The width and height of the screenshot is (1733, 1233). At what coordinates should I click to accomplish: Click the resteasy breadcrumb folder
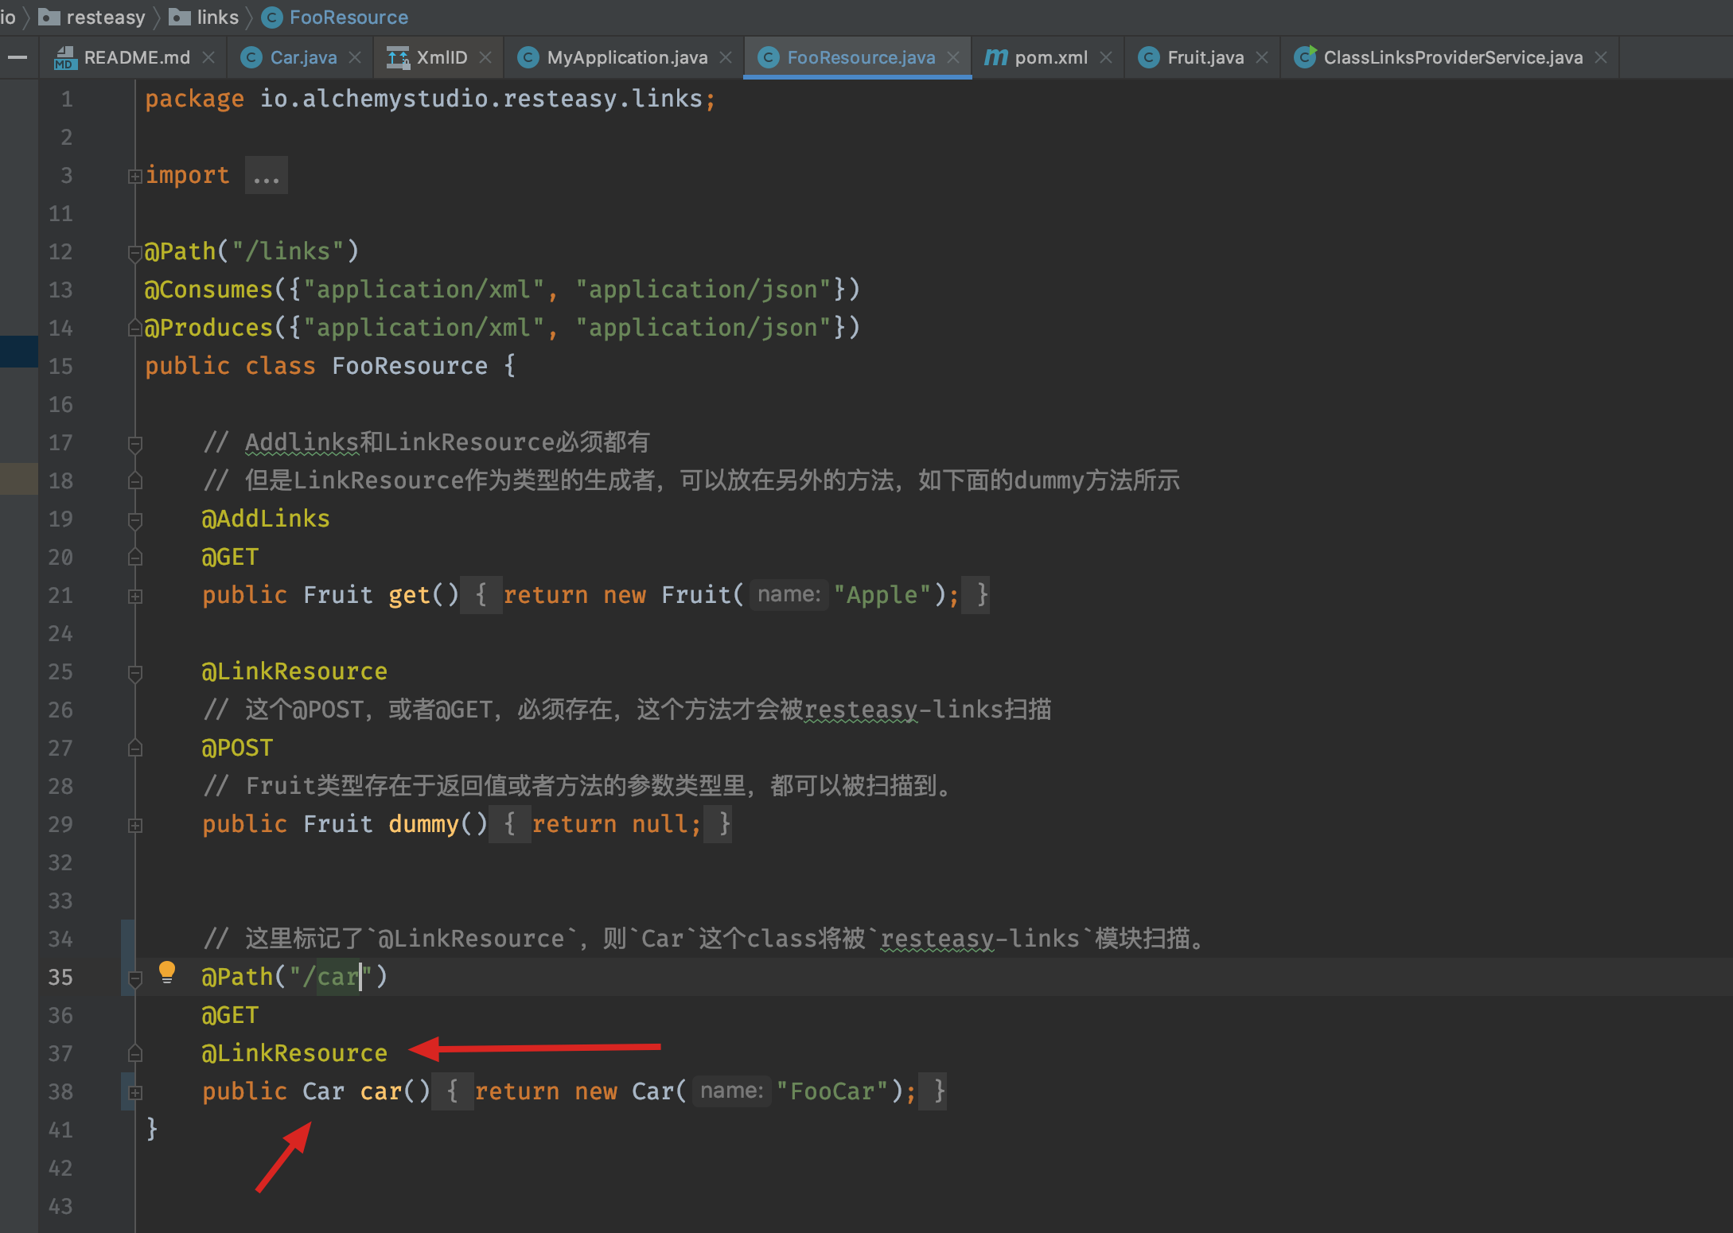coord(105,17)
